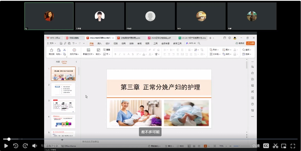Toggle the 大纲 outline view

(58, 62)
